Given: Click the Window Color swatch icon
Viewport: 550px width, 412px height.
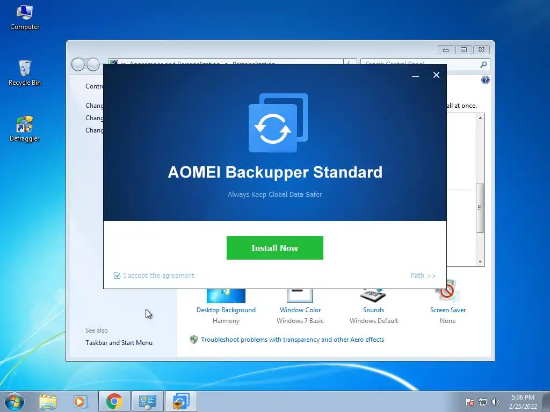Looking at the screenshot, I should 300,296.
